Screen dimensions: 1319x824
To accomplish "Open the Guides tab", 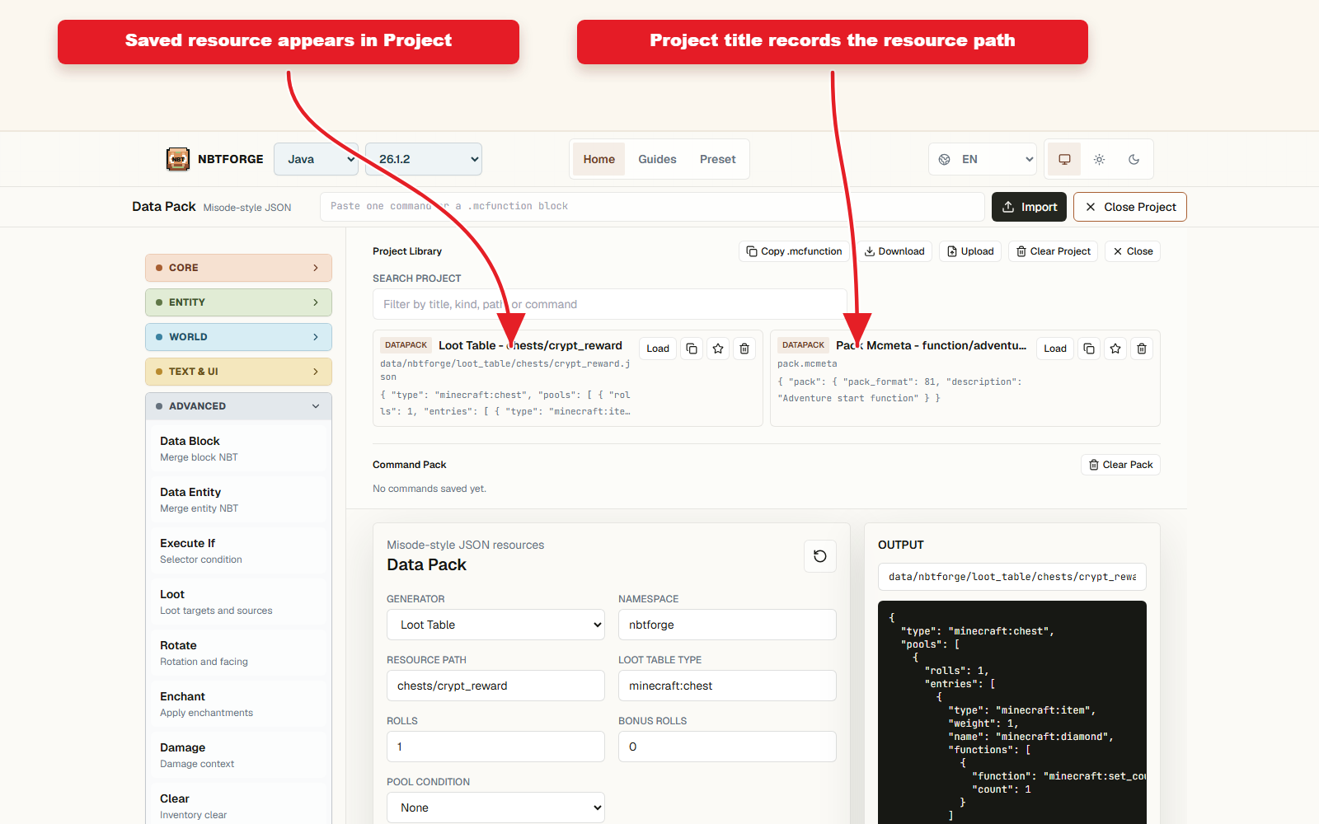I will (657, 159).
